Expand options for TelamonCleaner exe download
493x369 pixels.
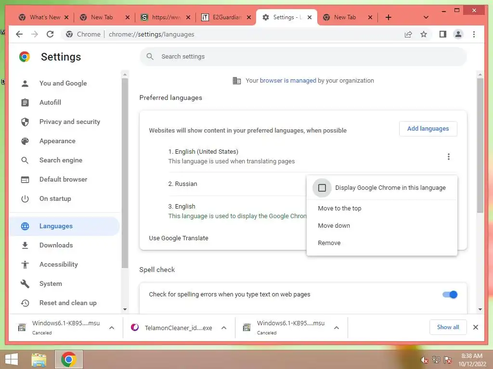(x=224, y=328)
